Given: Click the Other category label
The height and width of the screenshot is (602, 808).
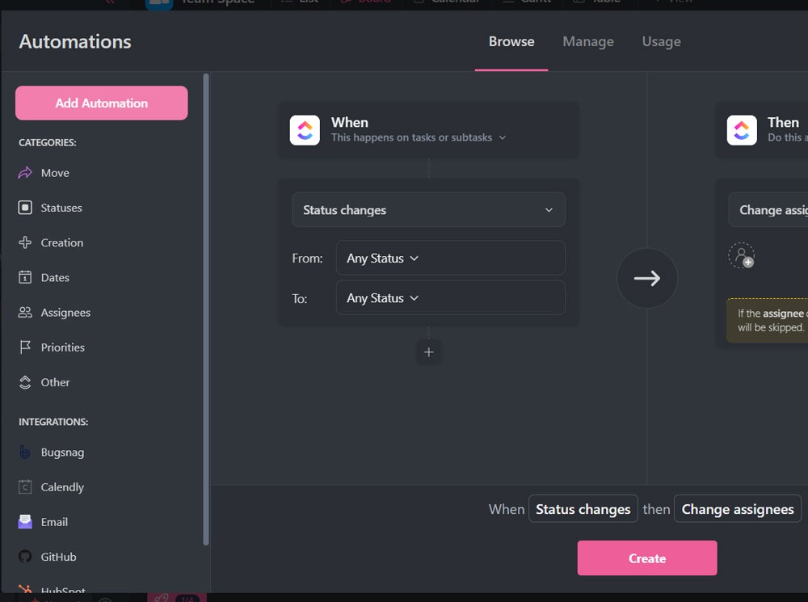Looking at the screenshot, I should coord(55,382).
